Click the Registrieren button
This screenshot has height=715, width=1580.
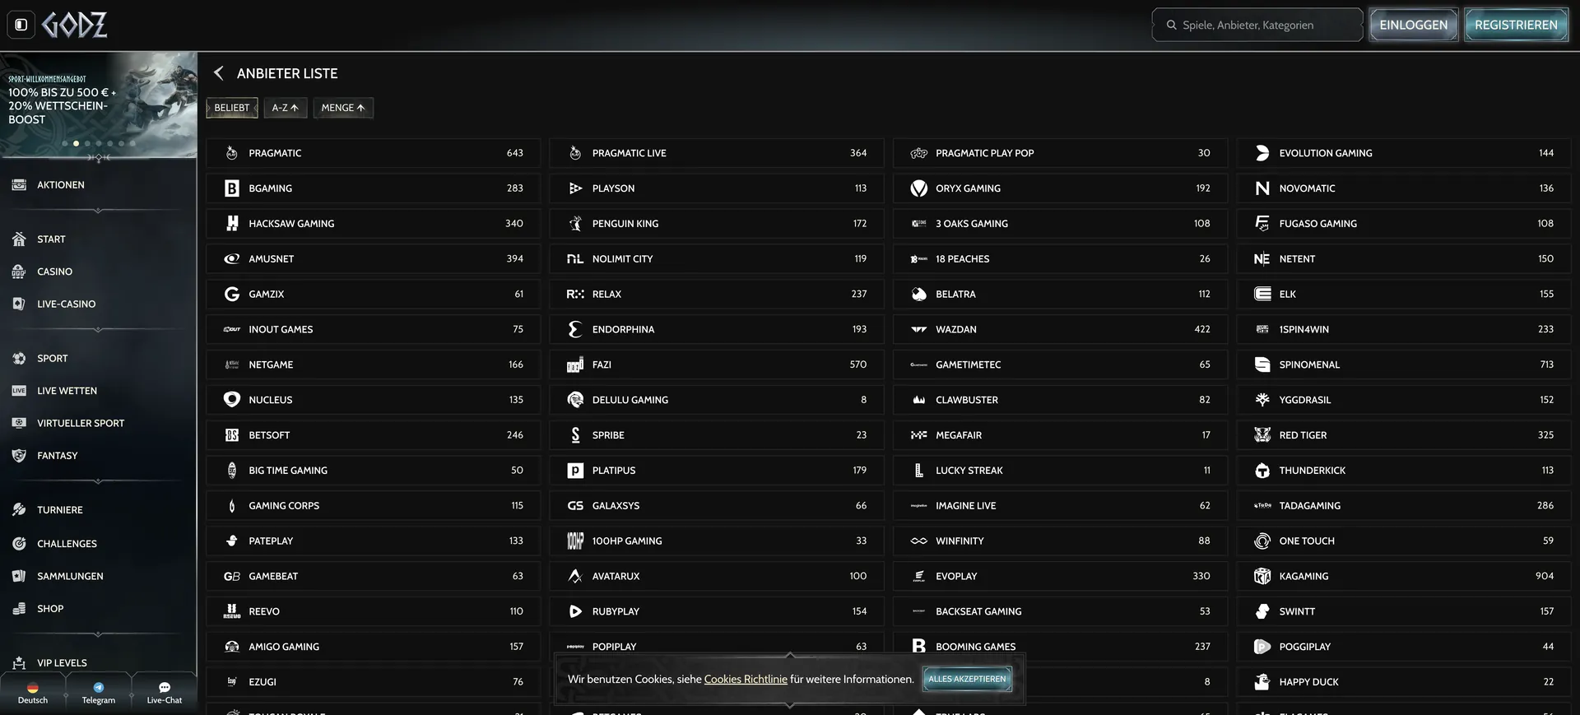tap(1516, 25)
